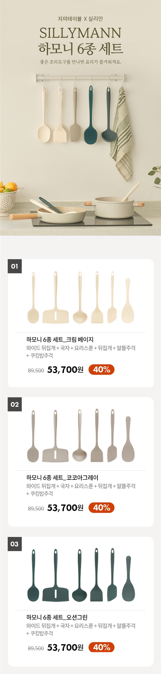This screenshot has width=161, height=674.
Task: Open 하모니 6종 세트_코코아그레이 product title
Action: point(62,477)
